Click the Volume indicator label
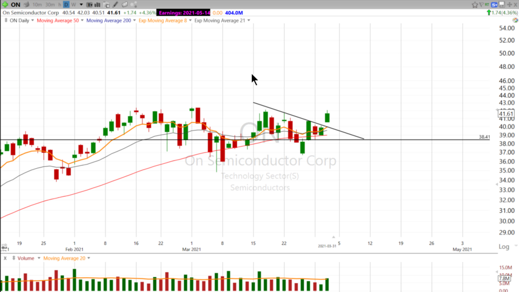This screenshot has width=519, height=292. (26, 258)
